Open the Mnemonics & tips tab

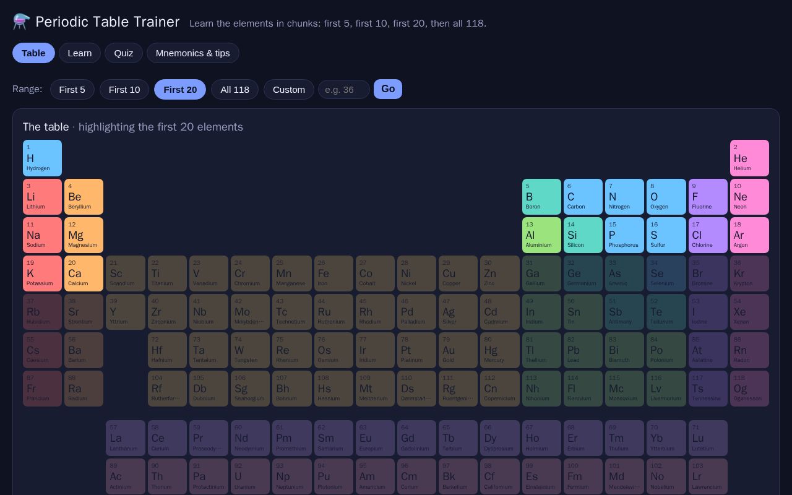pos(193,53)
